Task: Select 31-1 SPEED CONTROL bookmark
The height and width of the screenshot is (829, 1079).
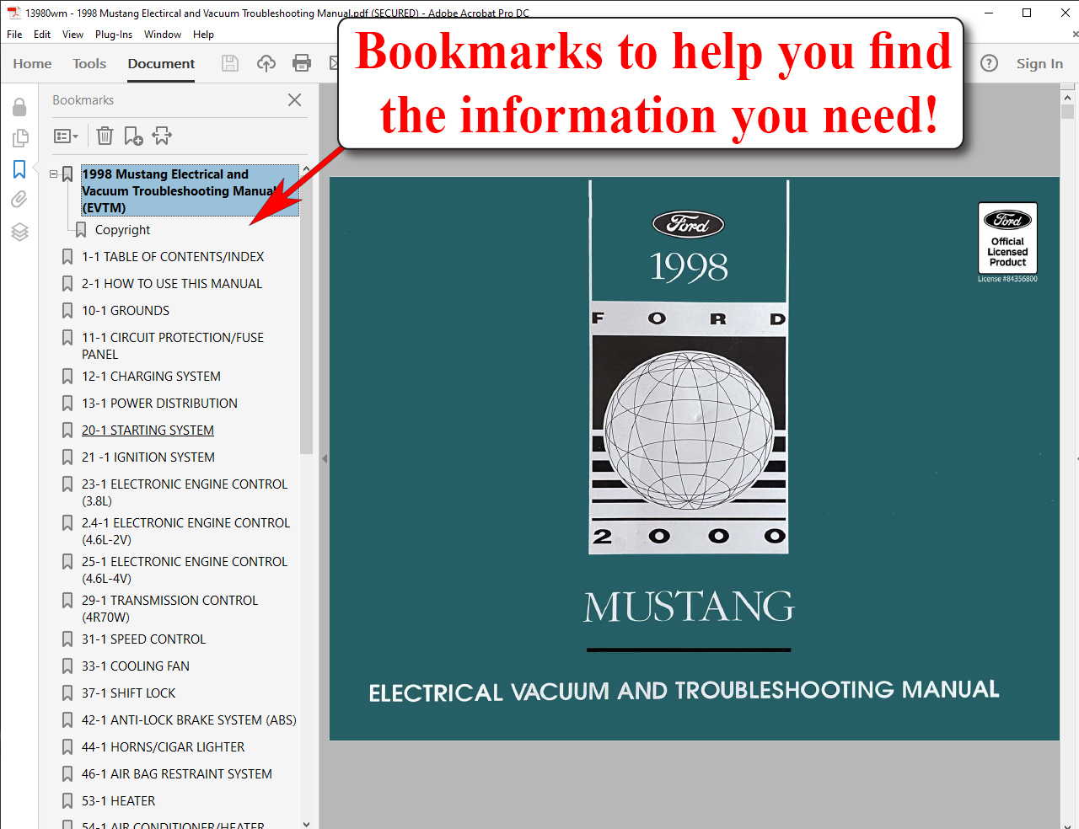Action: (x=143, y=639)
